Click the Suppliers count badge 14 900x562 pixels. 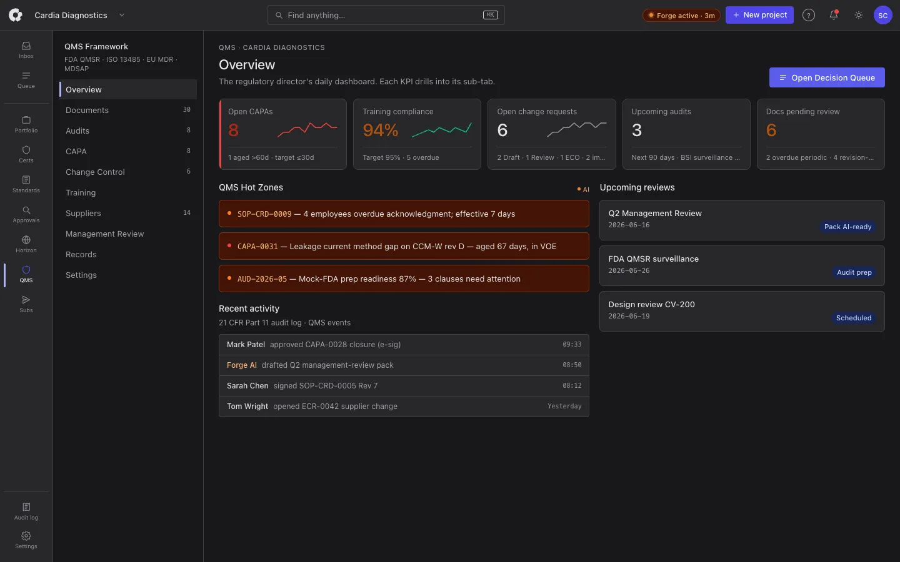click(x=187, y=213)
